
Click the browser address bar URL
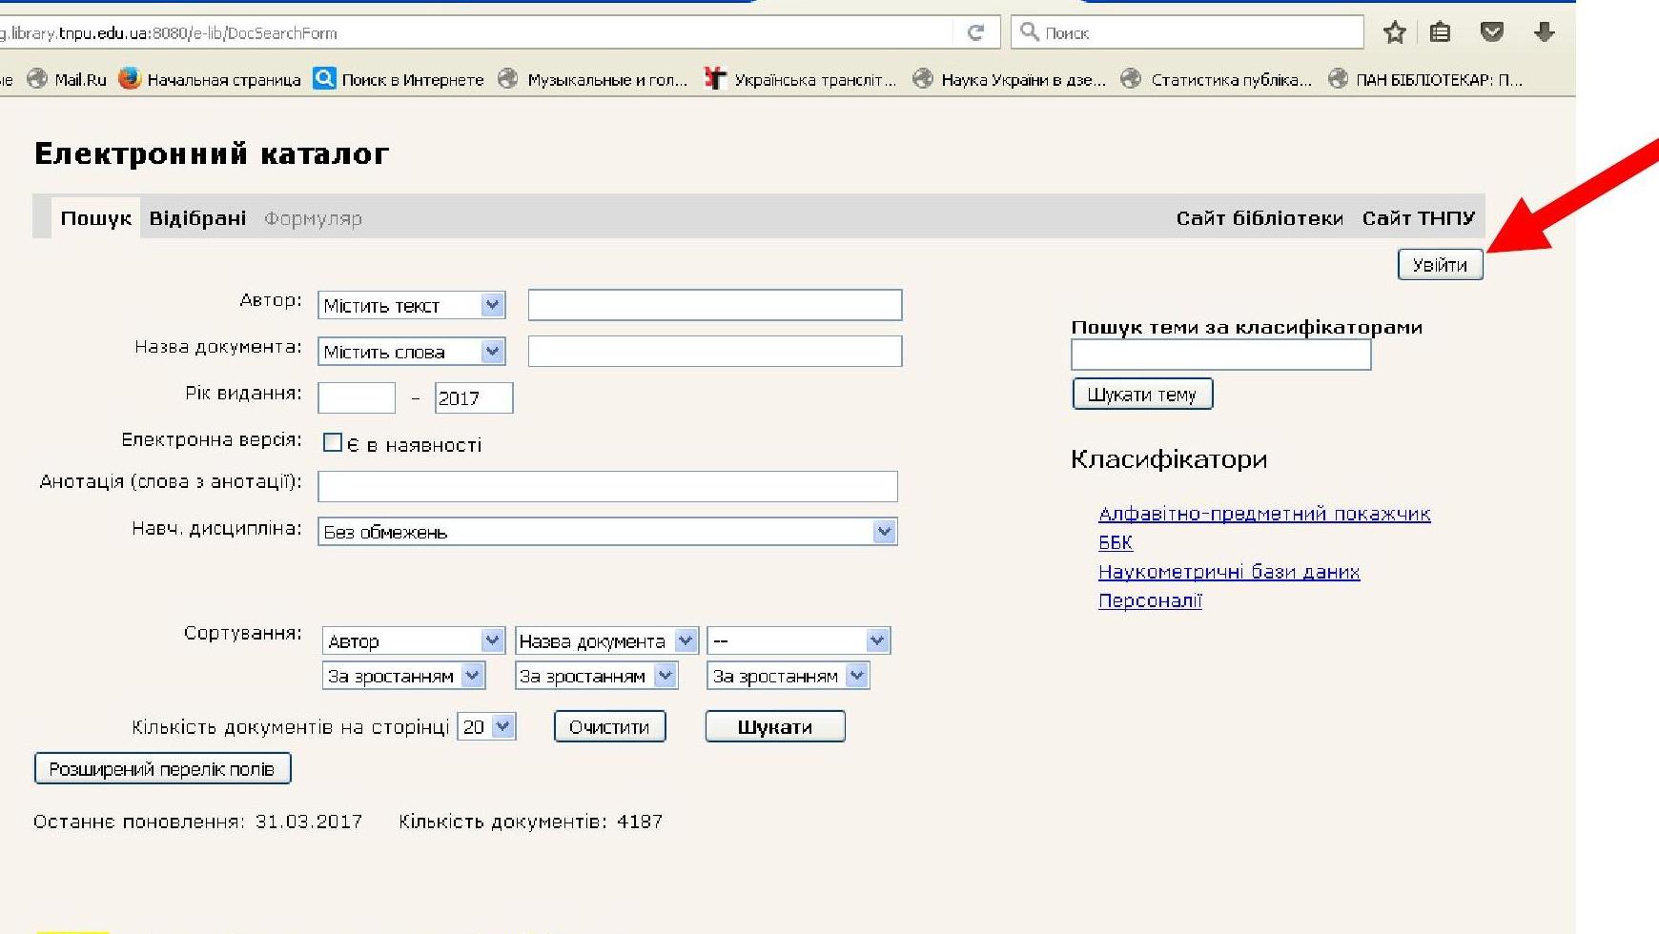(477, 32)
